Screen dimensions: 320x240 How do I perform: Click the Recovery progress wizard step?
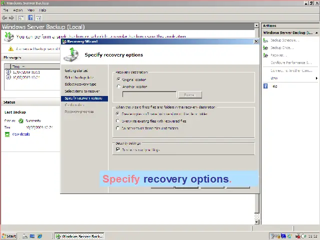(x=79, y=112)
